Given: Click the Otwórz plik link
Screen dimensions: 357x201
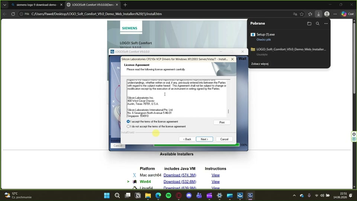Looking at the screenshot, I should coord(263,40).
